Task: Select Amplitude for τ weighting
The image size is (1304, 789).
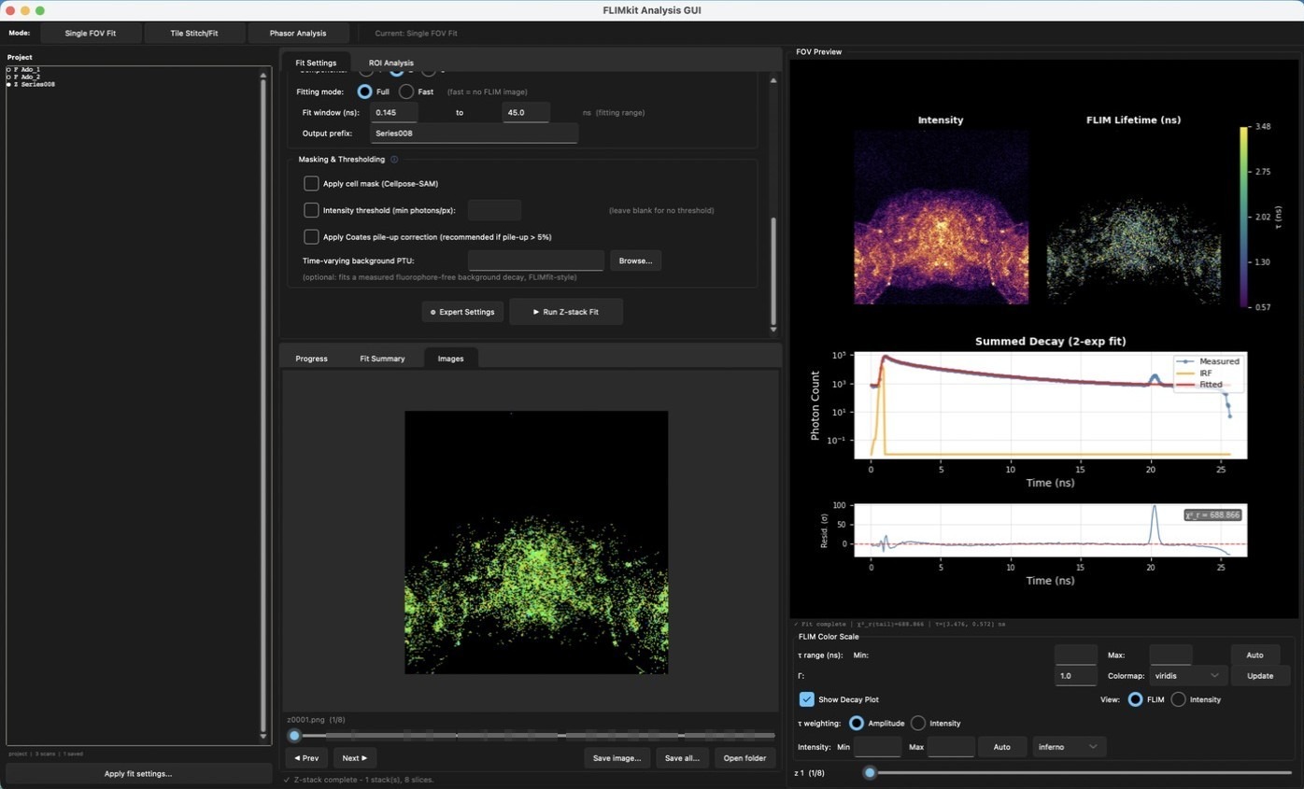Action: [856, 724]
